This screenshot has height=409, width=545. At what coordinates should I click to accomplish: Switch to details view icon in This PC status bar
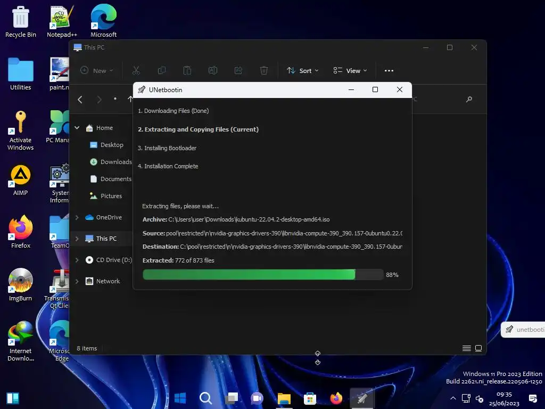pyautogui.click(x=467, y=348)
